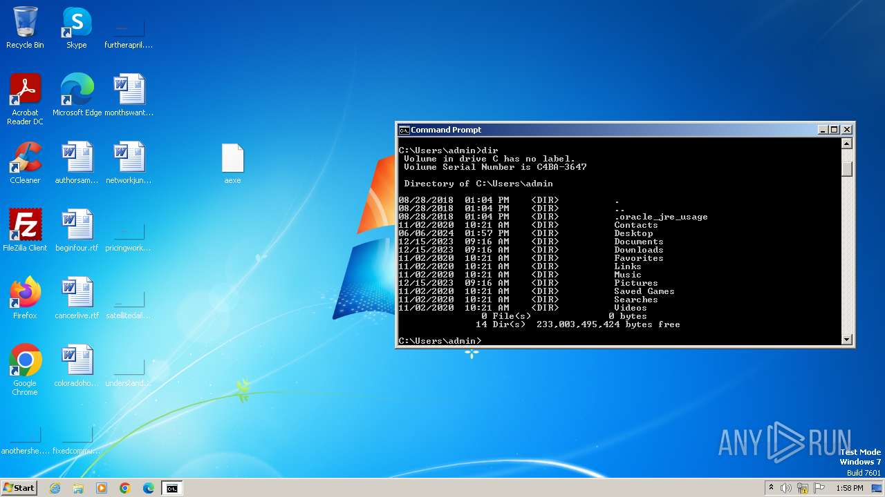The width and height of the screenshot is (885, 497).
Task: Select networkjun Word document icon
Action: click(x=129, y=163)
